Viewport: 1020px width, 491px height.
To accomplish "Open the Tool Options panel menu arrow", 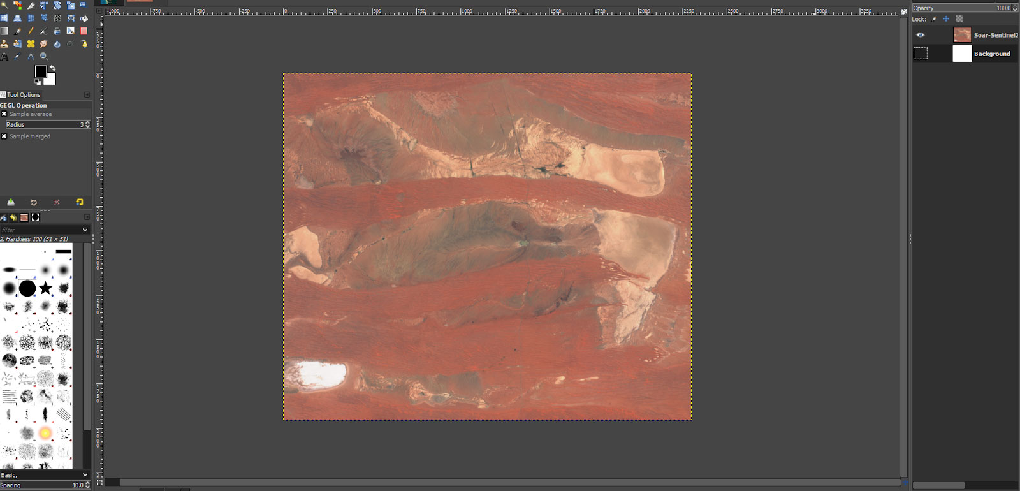I will click(x=87, y=94).
